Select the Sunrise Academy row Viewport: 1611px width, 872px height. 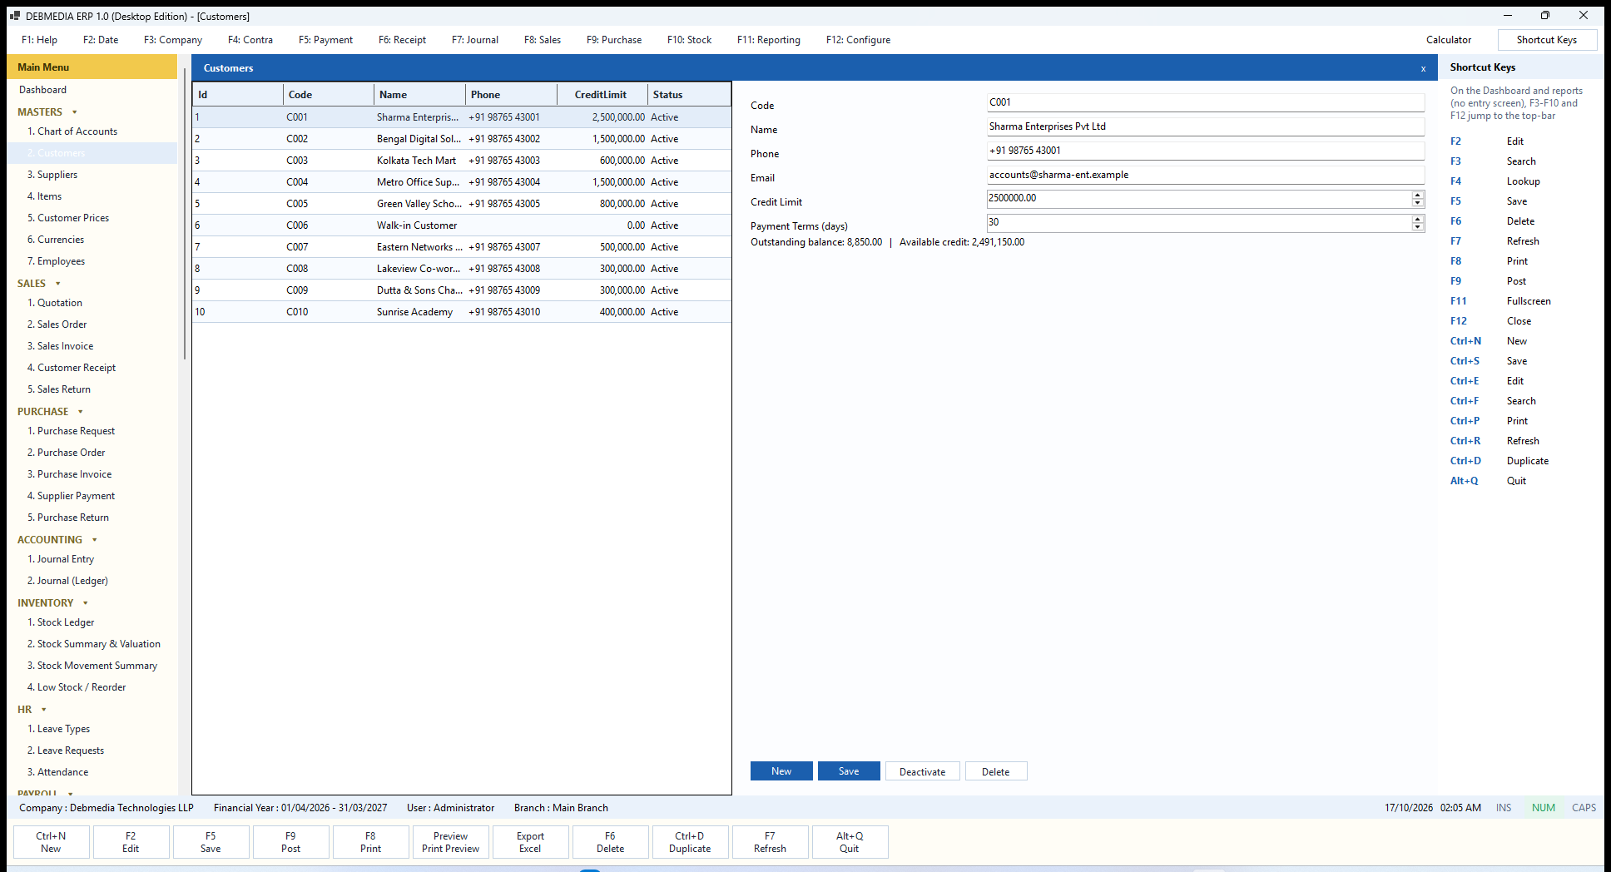462,312
